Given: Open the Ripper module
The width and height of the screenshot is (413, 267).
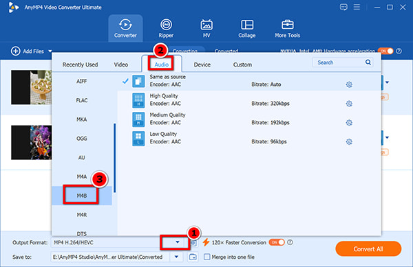Looking at the screenshot, I should pyautogui.click(x=166, y=28).
